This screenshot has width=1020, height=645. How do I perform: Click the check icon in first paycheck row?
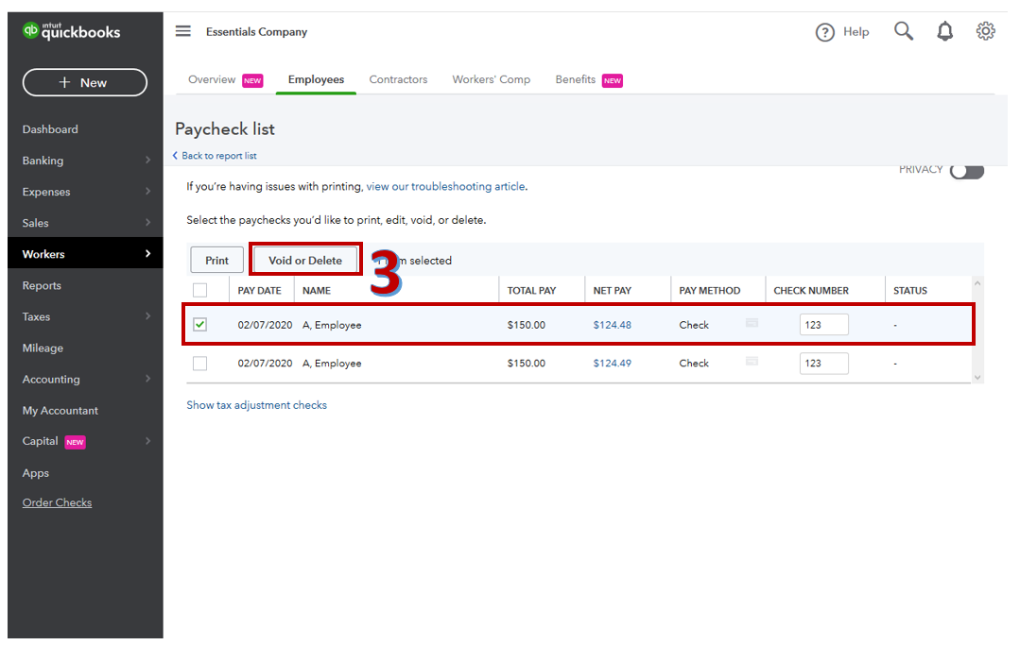pos(752,323)
